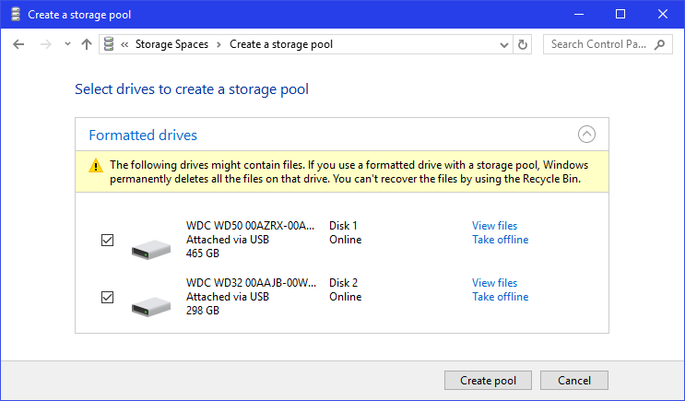Image resolution: width=685 pixels, height=401 pixels.
Task: Go up one level with the up arrow
Action: coord(87,44)
